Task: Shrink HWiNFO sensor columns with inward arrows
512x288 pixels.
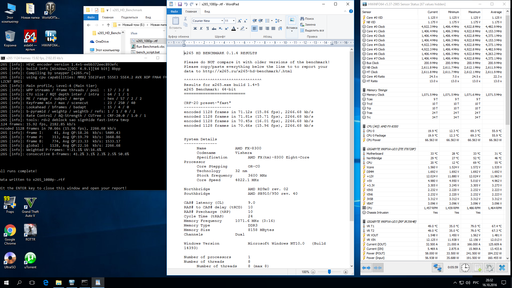Action: pyautogui.click(x=377, y=268)
